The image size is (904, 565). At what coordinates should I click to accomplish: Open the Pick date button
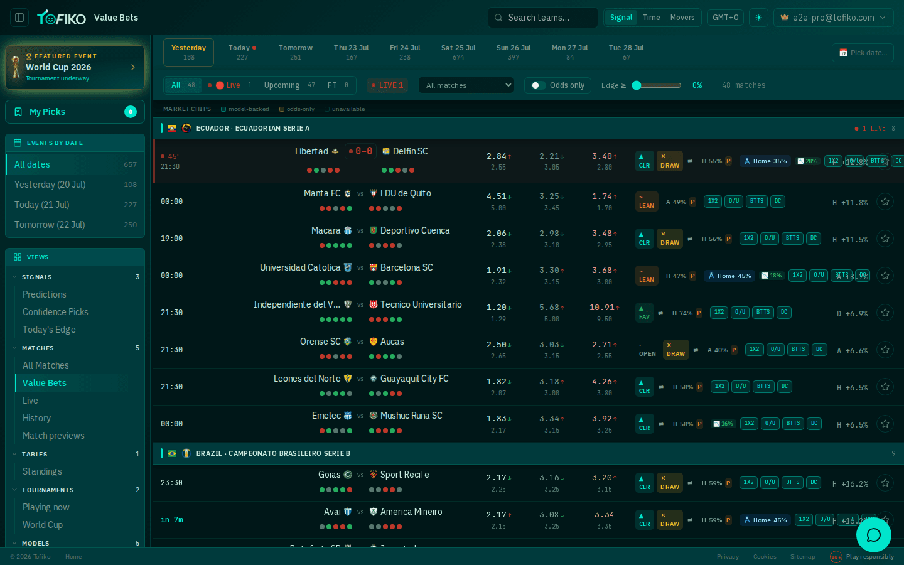coord(863,53)
